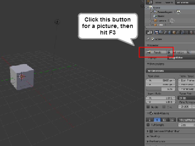Open the outliner Search menu
The height and width of the screenshot is (146, 195).
169,2
